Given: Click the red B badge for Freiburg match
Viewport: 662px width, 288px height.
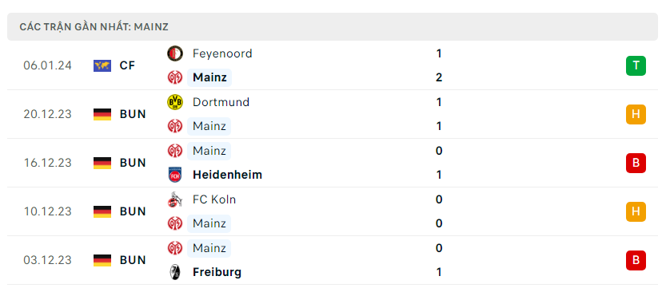Looking at the screenshot, I should [x=636, y=260].
